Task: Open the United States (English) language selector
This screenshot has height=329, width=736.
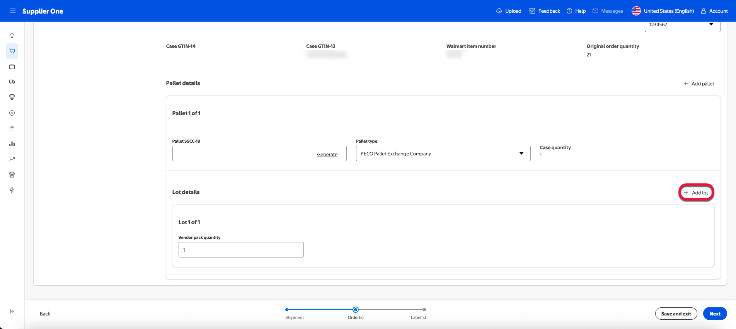Action: tap(663, 11)
